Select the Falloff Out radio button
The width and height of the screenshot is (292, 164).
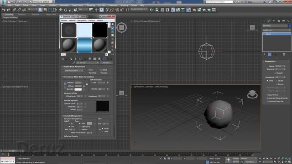69,127
